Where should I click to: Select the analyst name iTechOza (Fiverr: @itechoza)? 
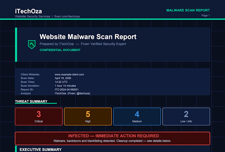click(72, 93)
